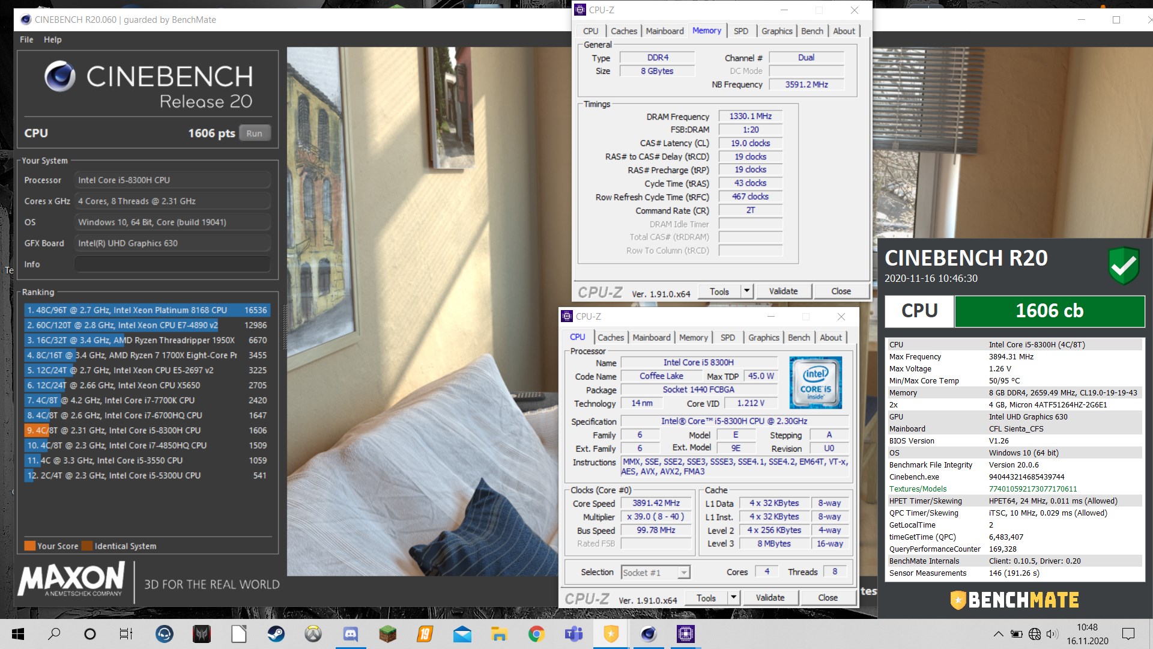Open Cortana circle icon
This screenshot has height=649, width=1153.
tap(90, 634)
